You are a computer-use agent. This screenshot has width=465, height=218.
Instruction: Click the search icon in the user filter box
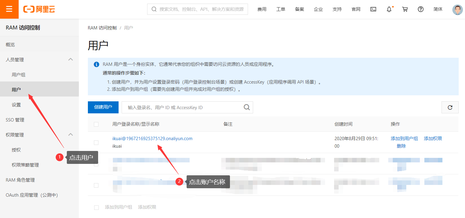click(247, 107)
